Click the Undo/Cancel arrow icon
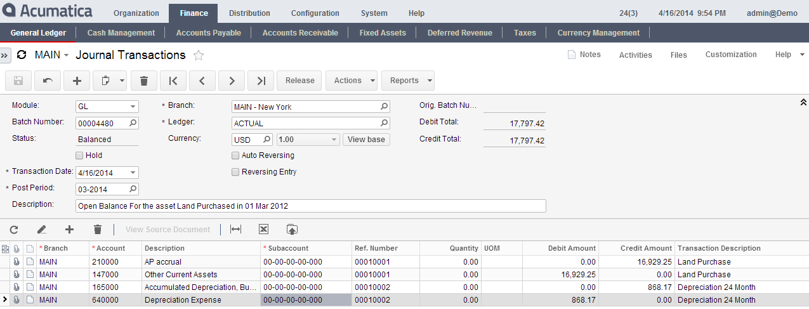The image size is (809, 309). [48, 81]
